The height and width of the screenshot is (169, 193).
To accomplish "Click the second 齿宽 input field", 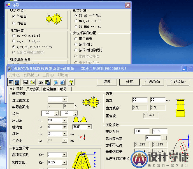I will tap(158, 100).
